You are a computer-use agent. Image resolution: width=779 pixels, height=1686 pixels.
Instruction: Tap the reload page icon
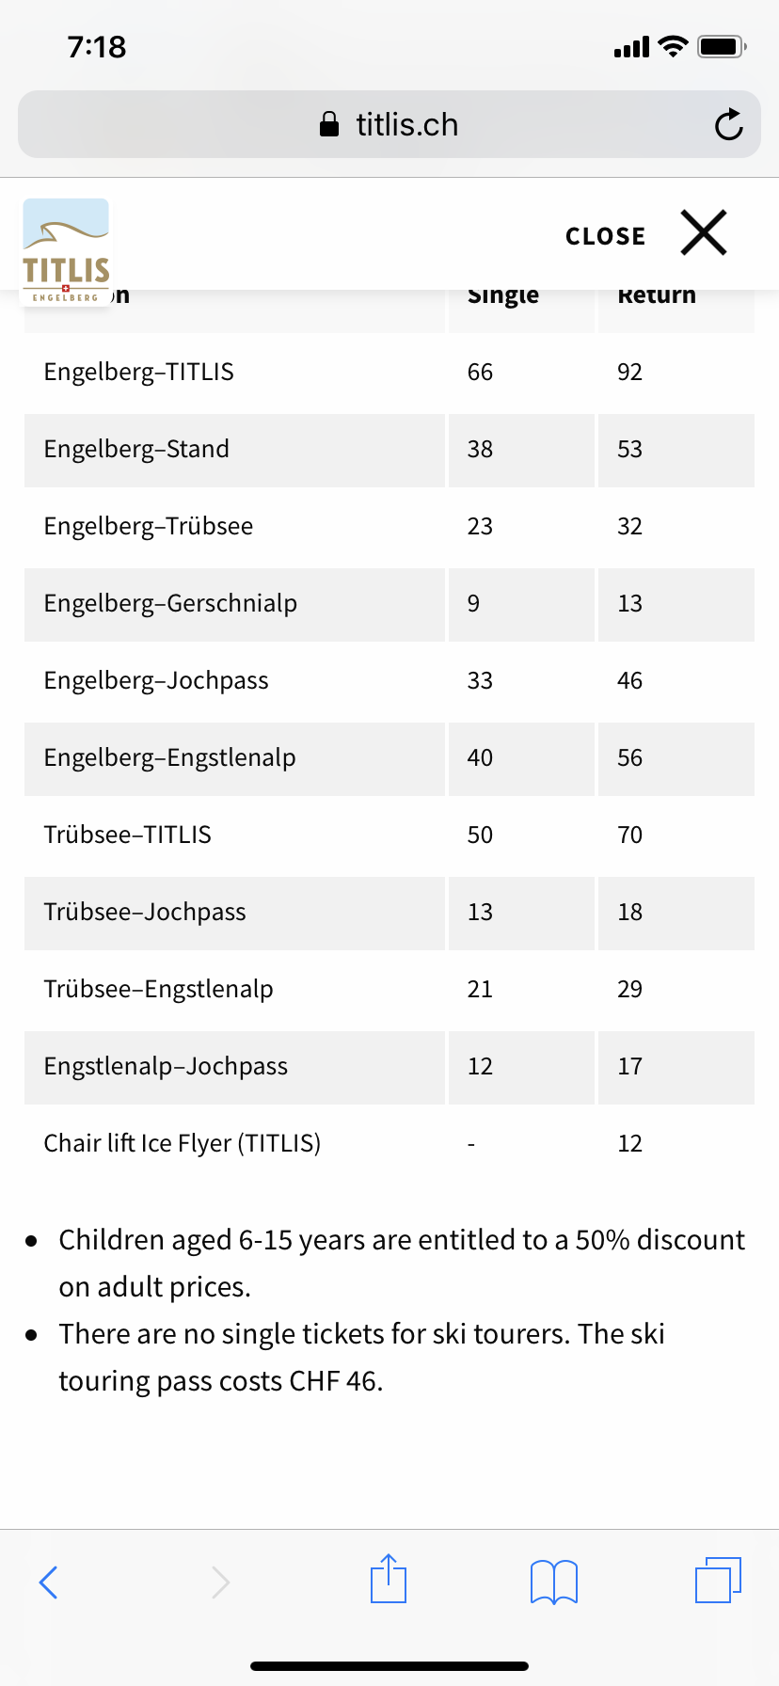[x=728, y=124]
